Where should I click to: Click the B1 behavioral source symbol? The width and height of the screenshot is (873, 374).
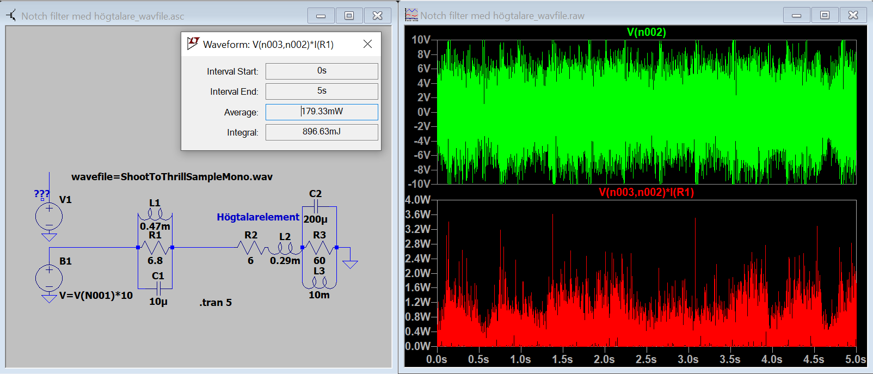49,278
